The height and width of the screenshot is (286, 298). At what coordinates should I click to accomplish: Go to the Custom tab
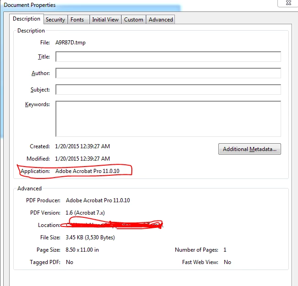point(133,20)
